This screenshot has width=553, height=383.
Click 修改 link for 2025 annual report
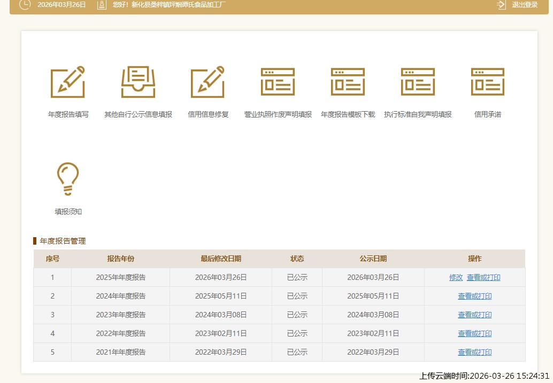point(456,277)
